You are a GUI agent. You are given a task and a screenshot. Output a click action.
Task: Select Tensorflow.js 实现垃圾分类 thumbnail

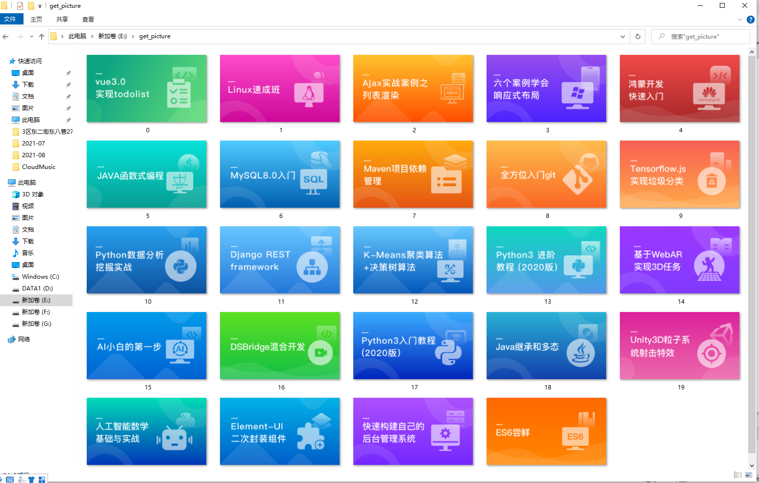click(x=680, y=174)
